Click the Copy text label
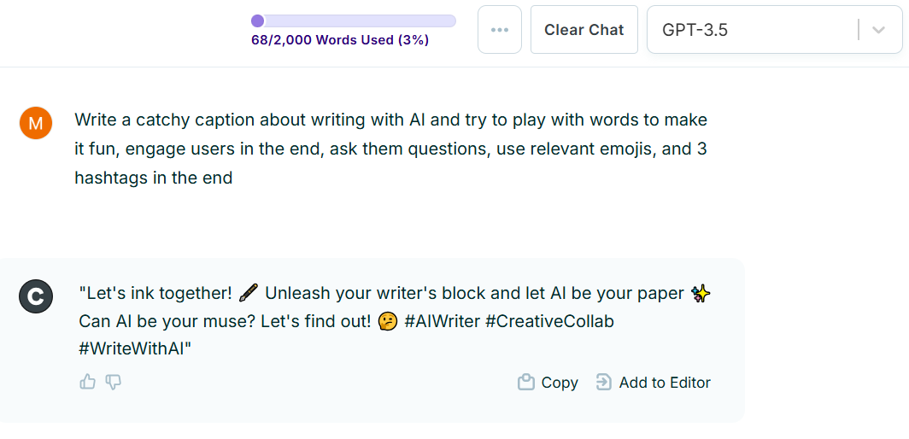 [x=560, y=383]
